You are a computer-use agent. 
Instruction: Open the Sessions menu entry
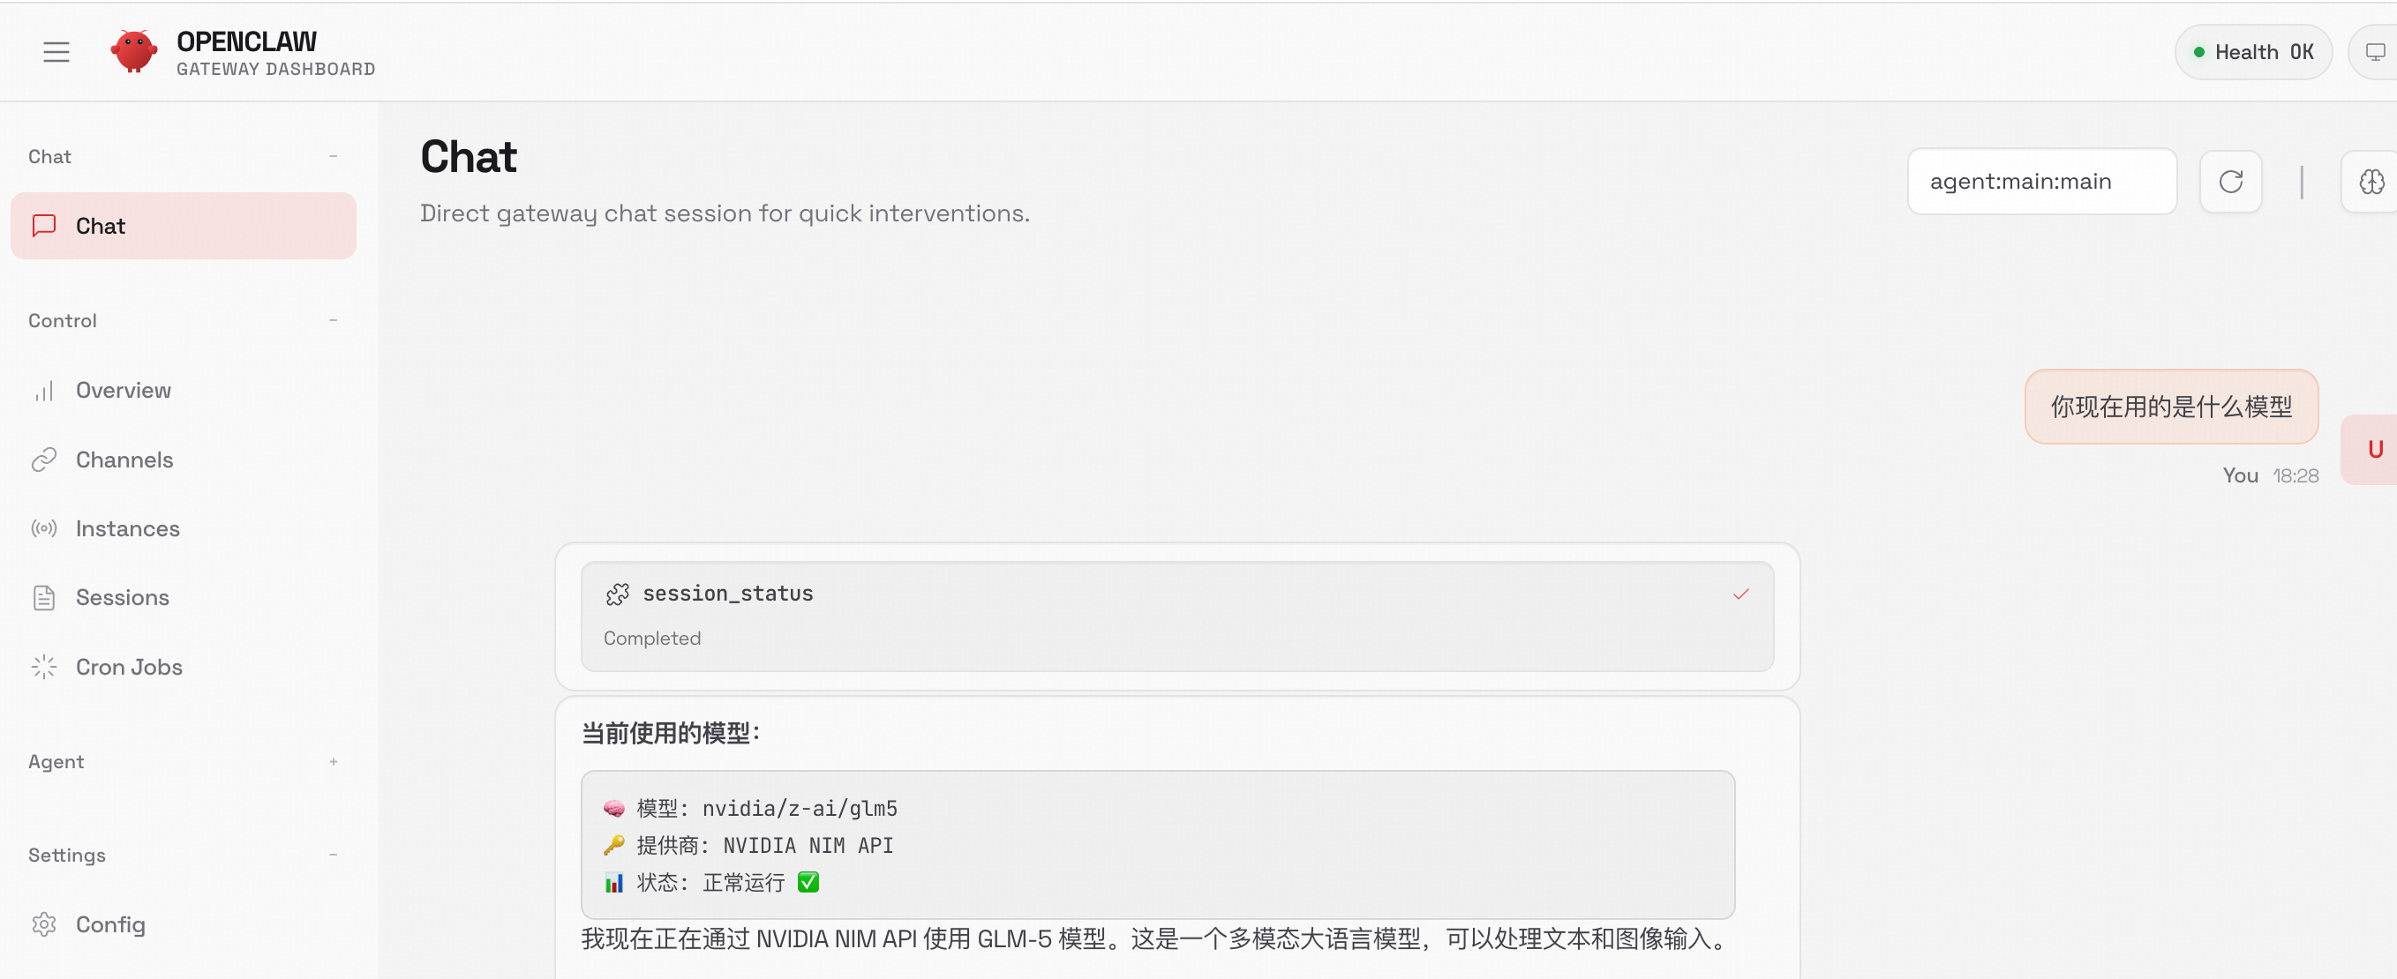click(x=123, y=598)
